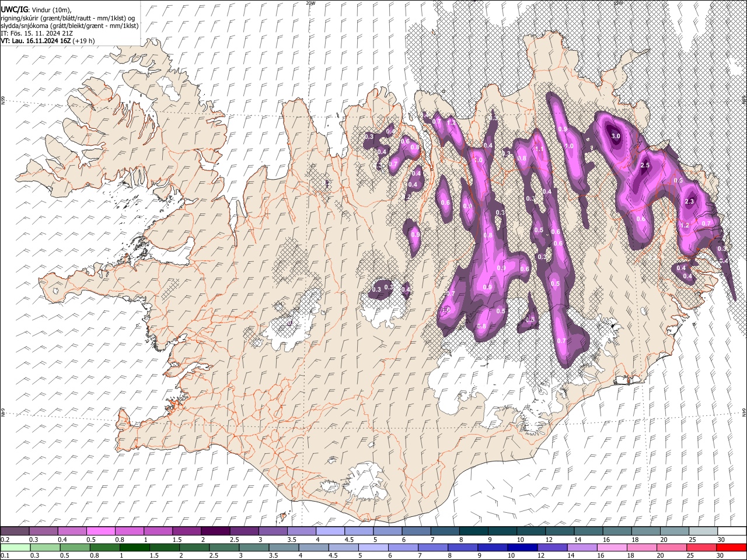This screenshot has width=747, height=560.
Task: Select the 1.5–2 swatch in top legend row
Action: [186, 531]
